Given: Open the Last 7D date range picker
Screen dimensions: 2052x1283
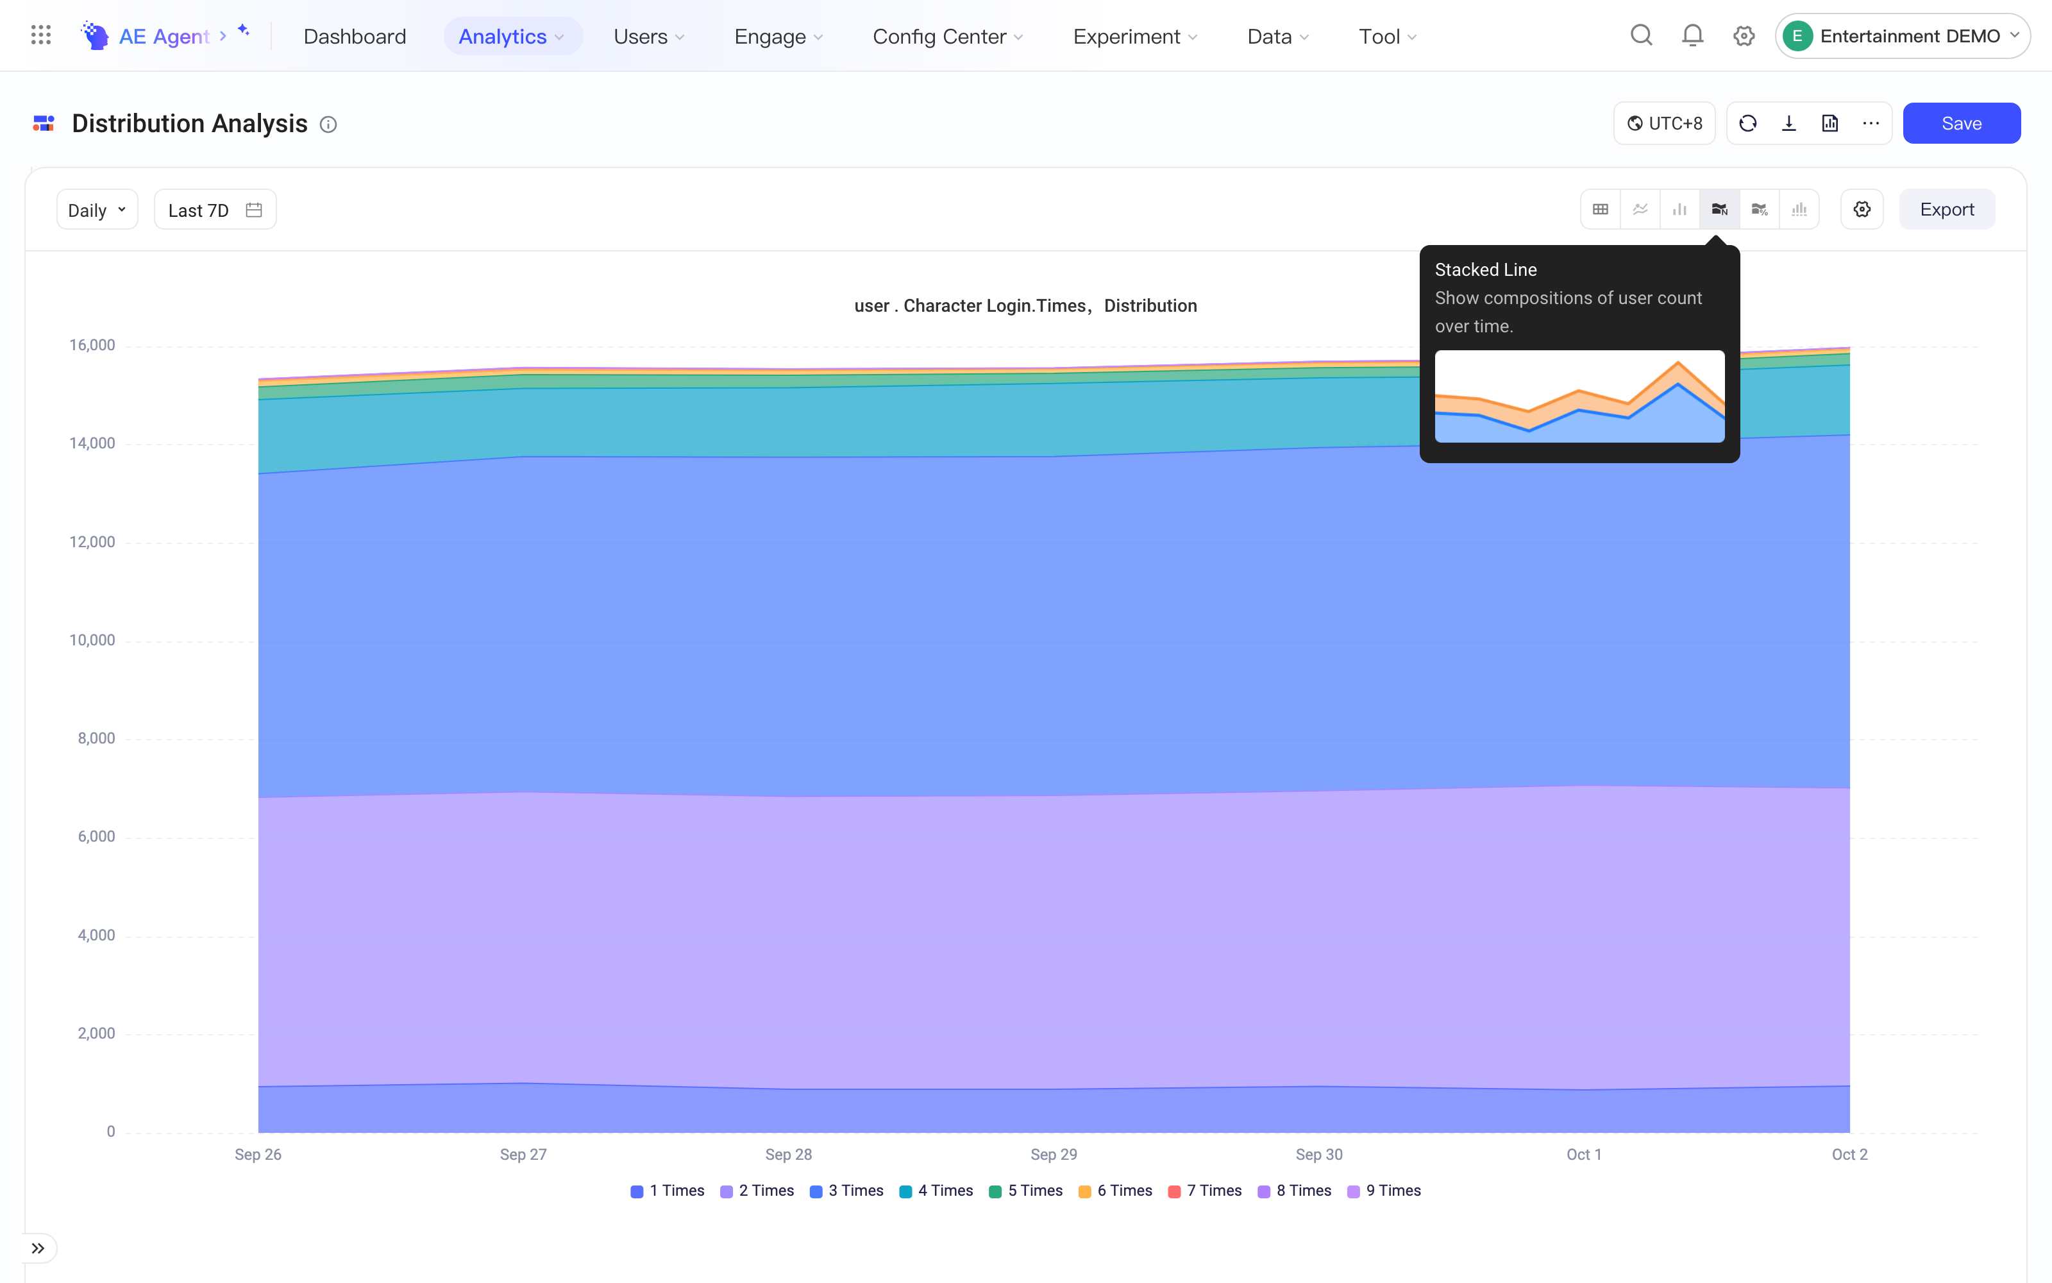Looking at the screenshot, I should pos(215,210).
